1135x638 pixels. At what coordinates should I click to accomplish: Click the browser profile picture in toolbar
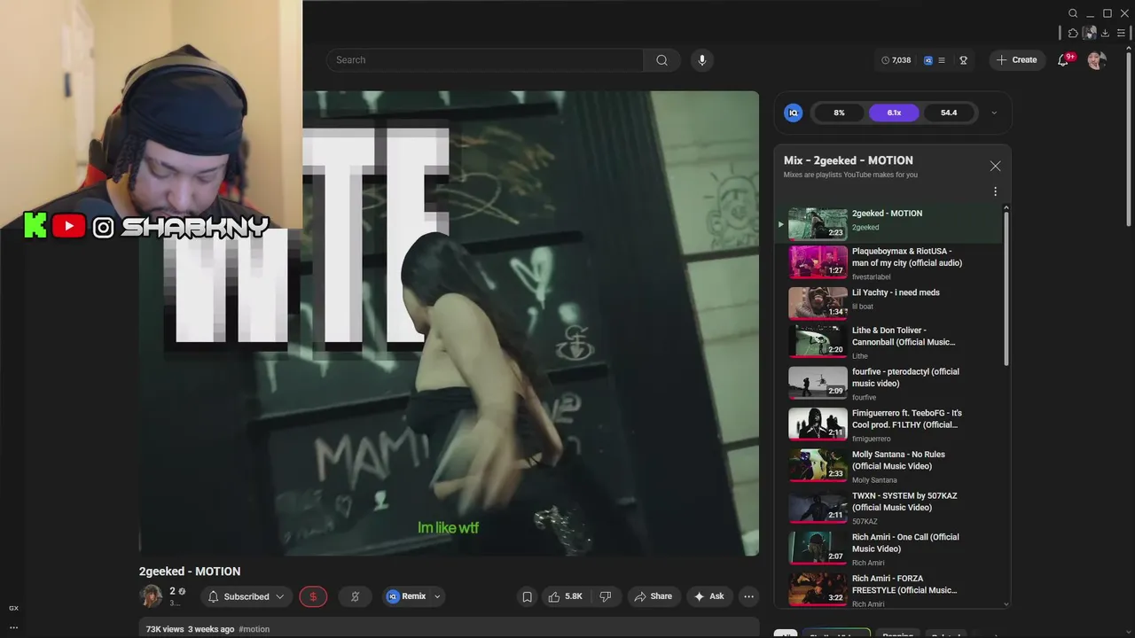(1090, 33)
